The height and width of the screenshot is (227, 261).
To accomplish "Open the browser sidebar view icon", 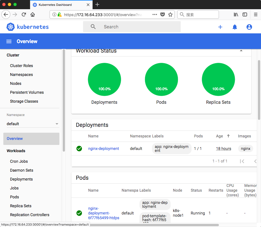I will (245, 14).
